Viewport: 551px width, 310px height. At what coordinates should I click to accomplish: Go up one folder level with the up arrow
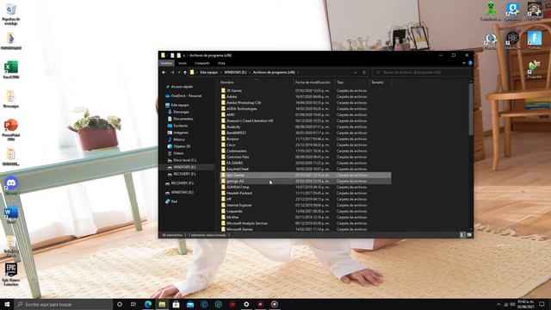pos(185,72)
